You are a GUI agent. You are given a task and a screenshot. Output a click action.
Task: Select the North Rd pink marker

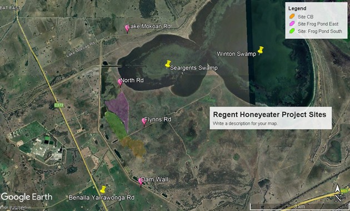click(121, 83)
